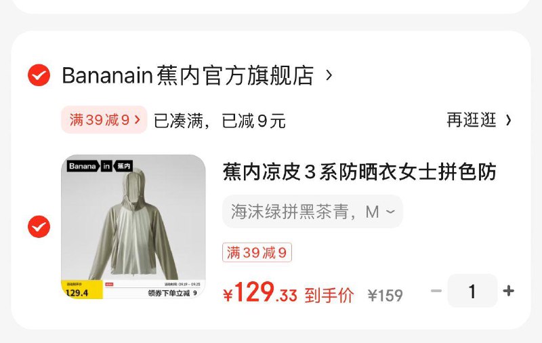Open the hooded jacket product thumbnail
The height and width of the screenshot is (343, 542).
pyautogui.click(x=133, y=226)
